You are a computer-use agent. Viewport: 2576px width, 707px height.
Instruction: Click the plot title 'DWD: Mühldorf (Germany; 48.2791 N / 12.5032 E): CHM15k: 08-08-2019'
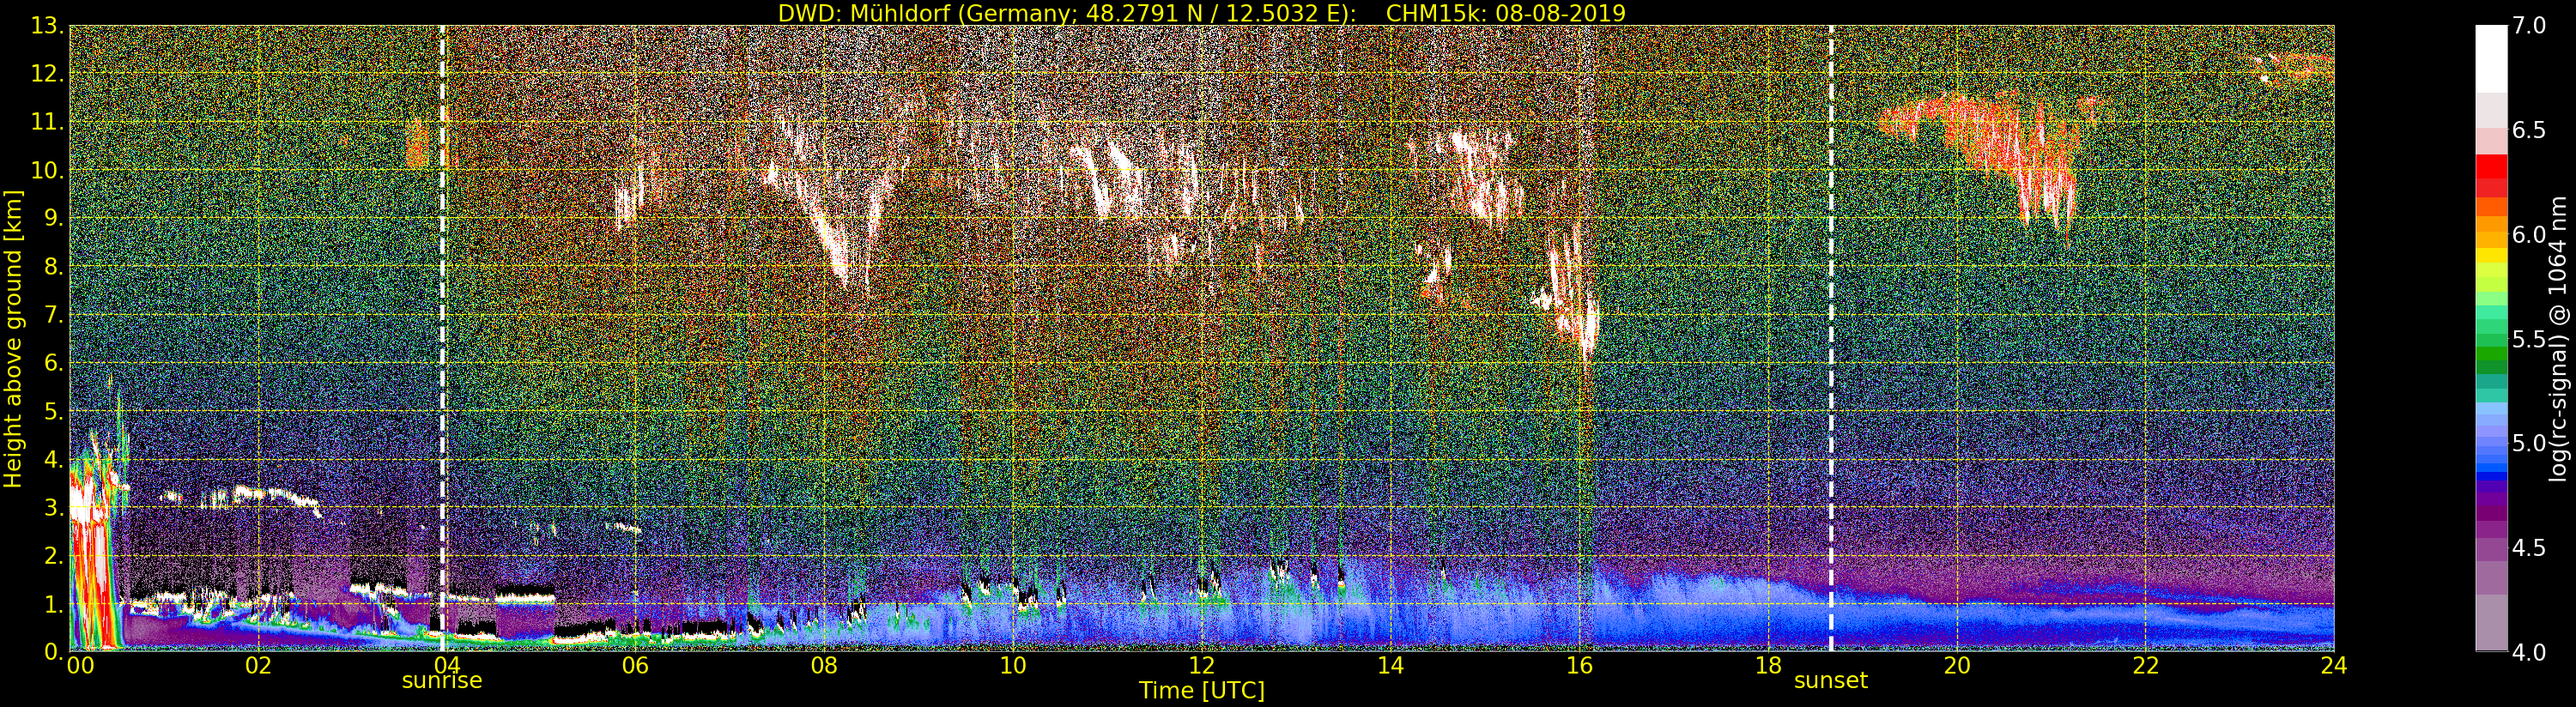point(1202,13)
